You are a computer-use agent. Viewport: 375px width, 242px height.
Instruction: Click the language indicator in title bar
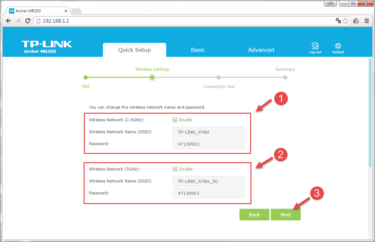coord(330,3)
